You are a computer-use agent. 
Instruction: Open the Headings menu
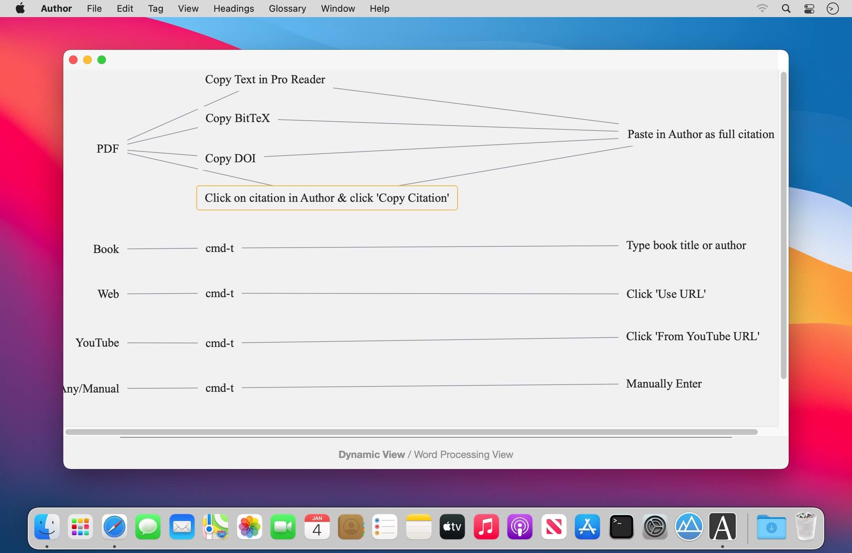(233, 9)
